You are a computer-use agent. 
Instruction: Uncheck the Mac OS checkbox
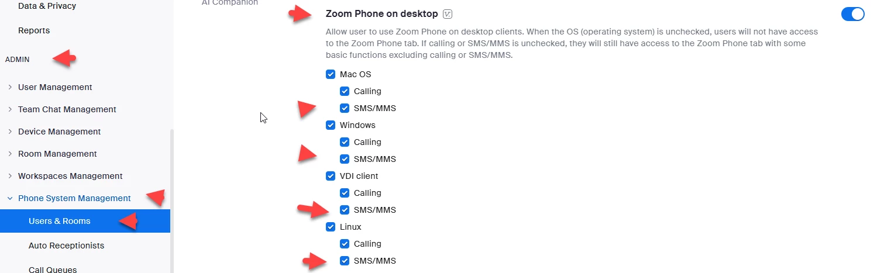pos(331,74)
